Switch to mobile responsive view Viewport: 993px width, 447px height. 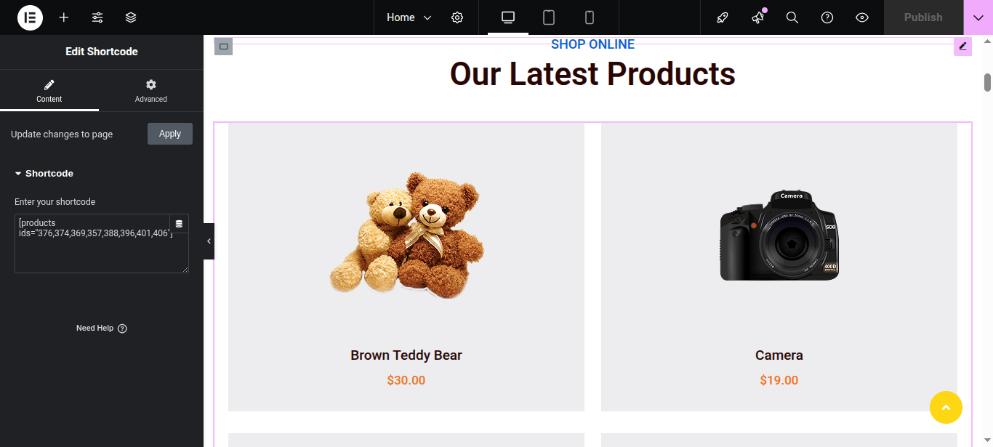click(x=590, y=17)
